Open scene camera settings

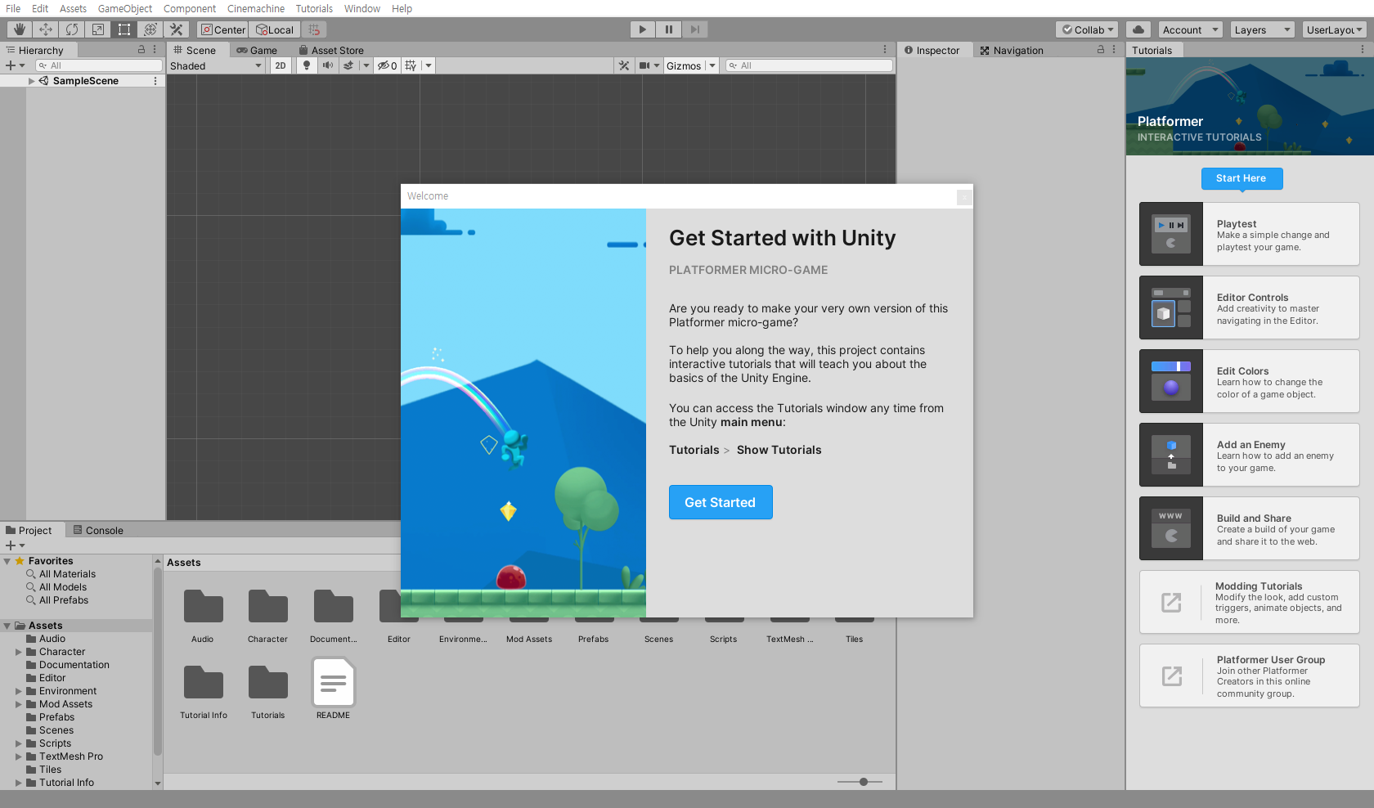point(644,65)
